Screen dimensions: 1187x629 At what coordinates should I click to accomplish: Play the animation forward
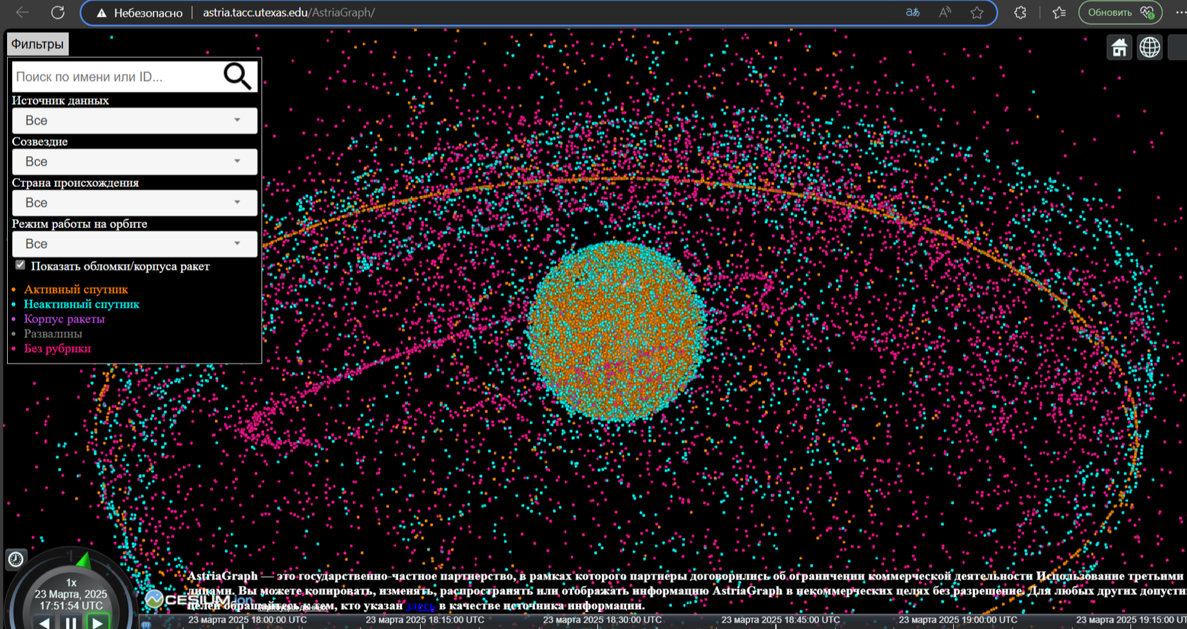(x=97, y=623)
